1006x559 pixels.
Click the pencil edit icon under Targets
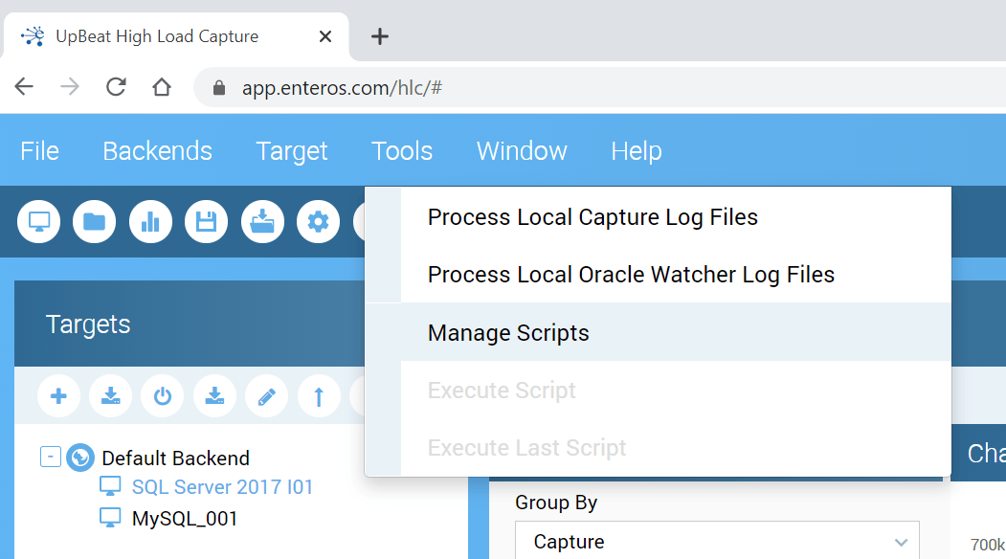[267, 396]
